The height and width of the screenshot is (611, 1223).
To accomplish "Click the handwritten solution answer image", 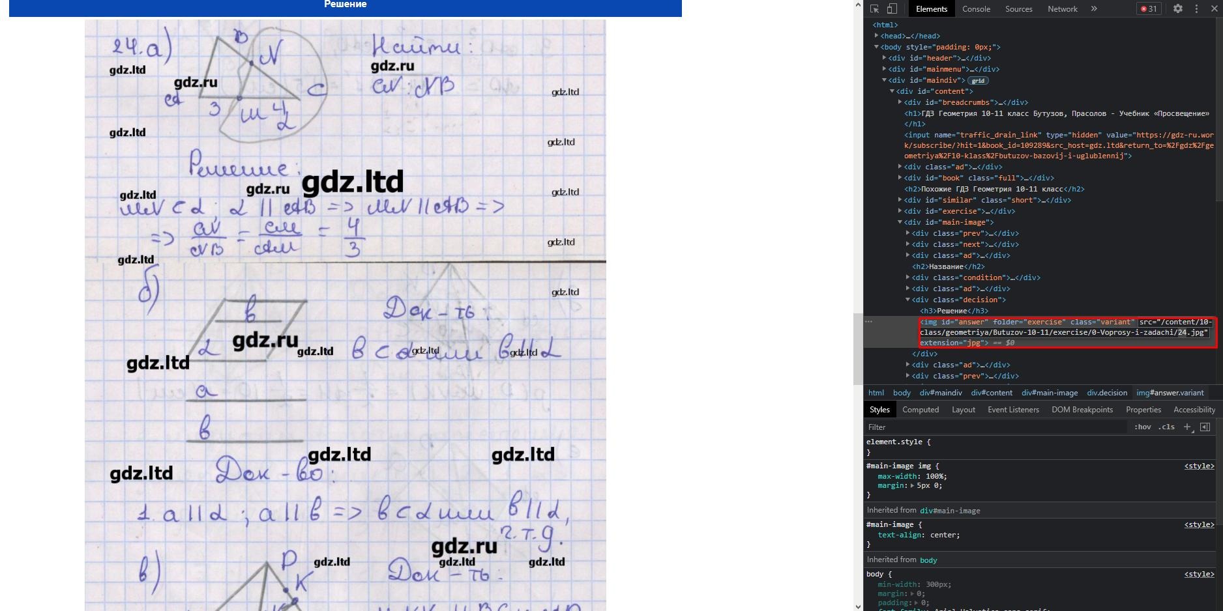I will tap(346, 315).
